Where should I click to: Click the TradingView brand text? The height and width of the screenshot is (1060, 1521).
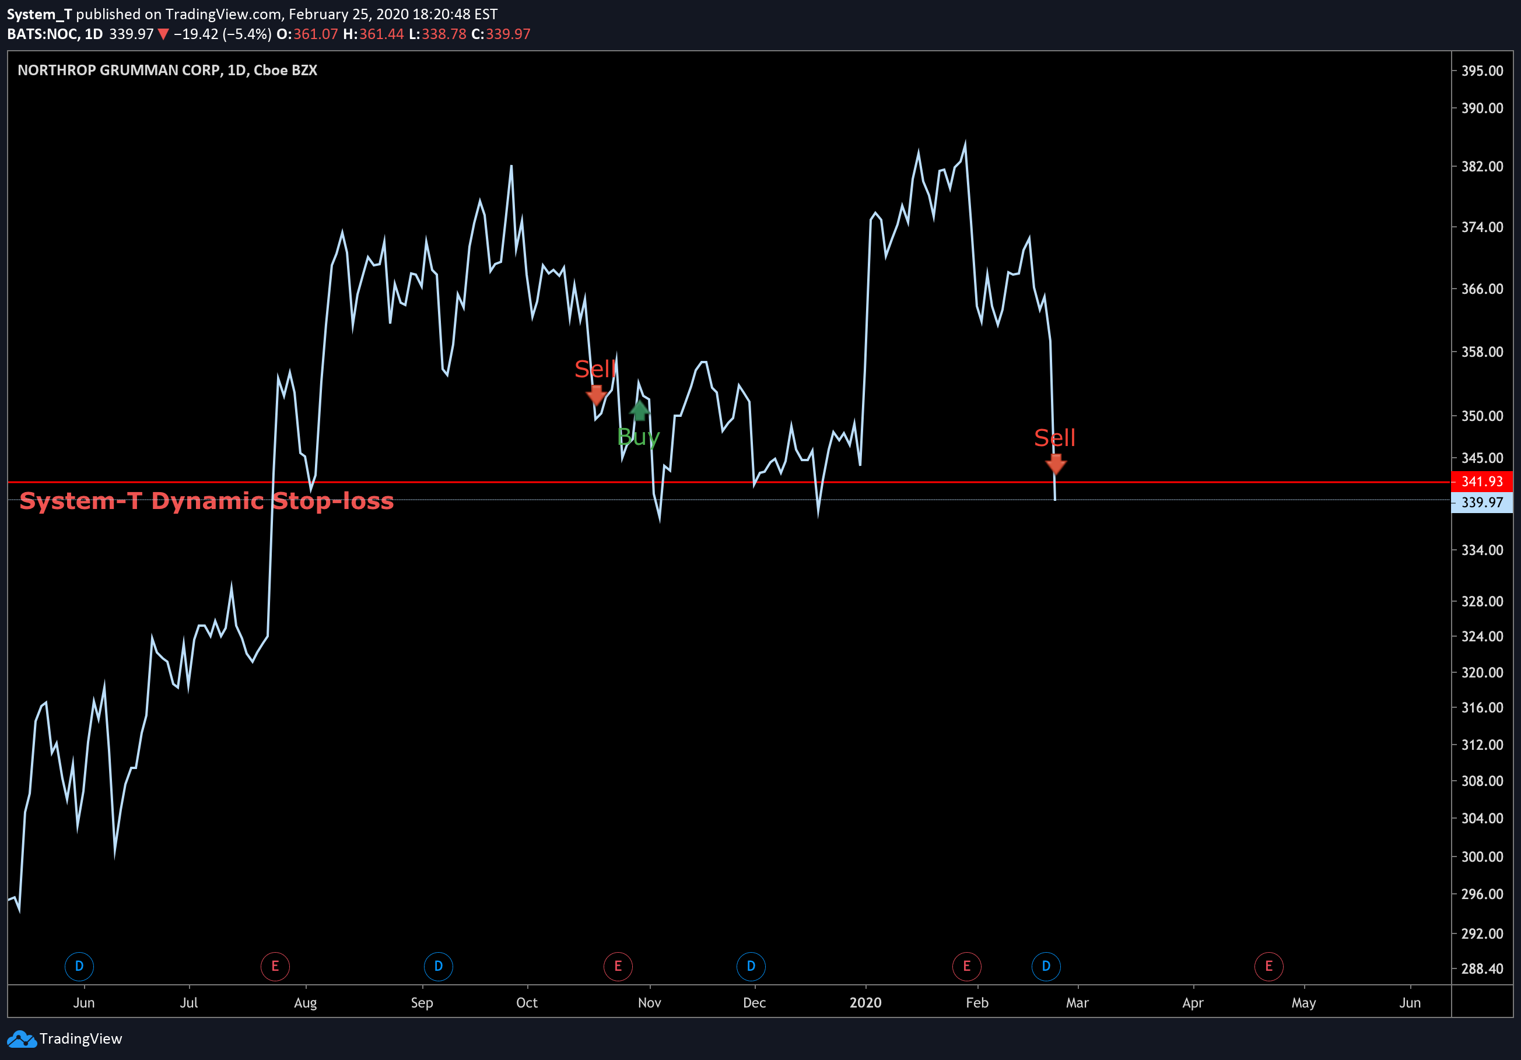pos(81,1039)
